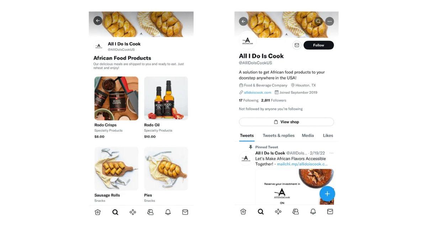427x240 pixels.
Task: Open the Spaces icon in bottom navigation
Action: click(278, 211)
